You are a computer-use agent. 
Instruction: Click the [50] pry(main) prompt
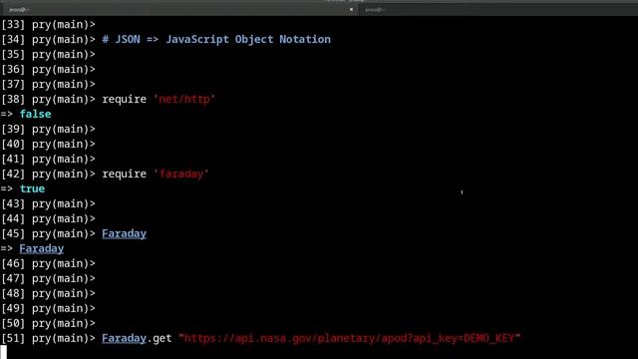[48, 323]
